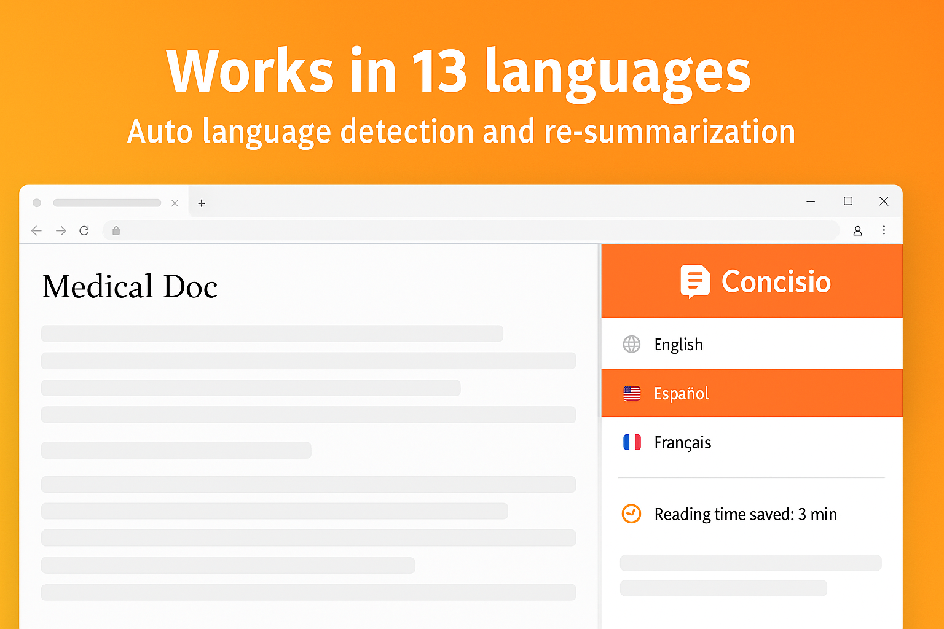The height and width of the screenshot is (629, 944).
Task: Reload the page with refresh icon
Action: click(x=84, y=230)
